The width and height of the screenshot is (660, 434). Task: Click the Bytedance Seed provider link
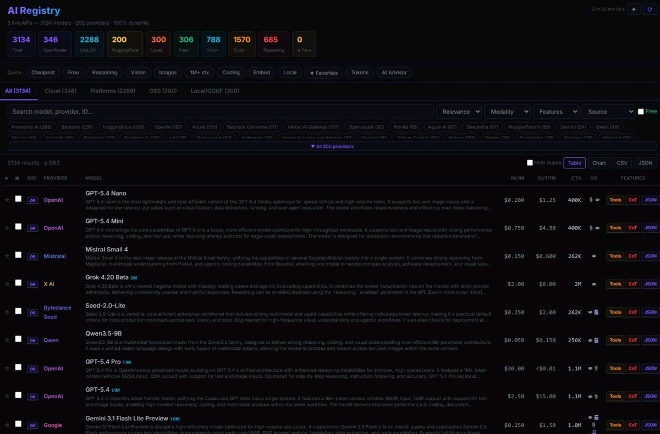coord(57,312)
